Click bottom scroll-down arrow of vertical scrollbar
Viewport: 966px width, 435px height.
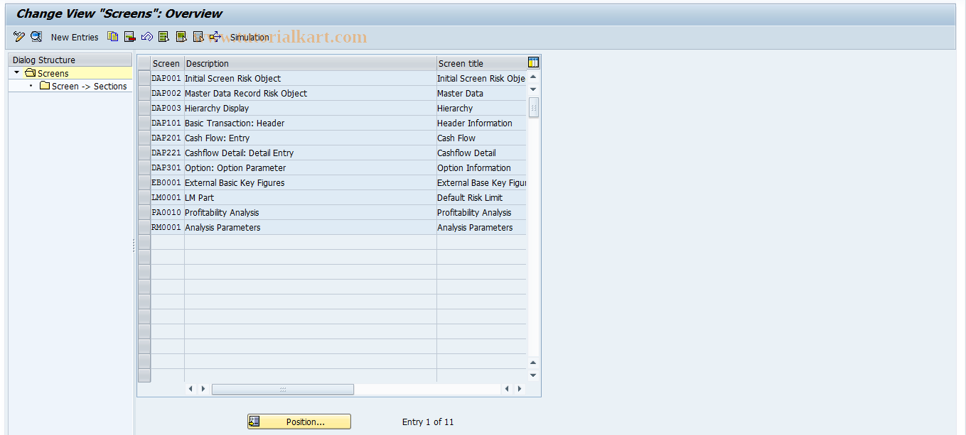click(533, 375)
